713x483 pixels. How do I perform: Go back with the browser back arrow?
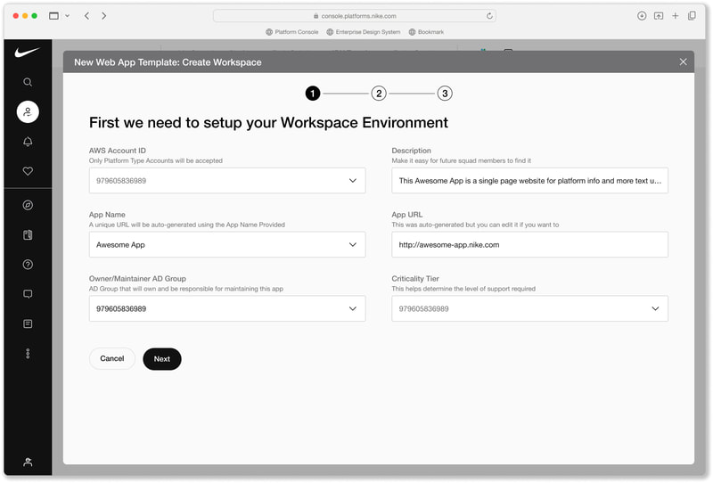coord(86,16)
